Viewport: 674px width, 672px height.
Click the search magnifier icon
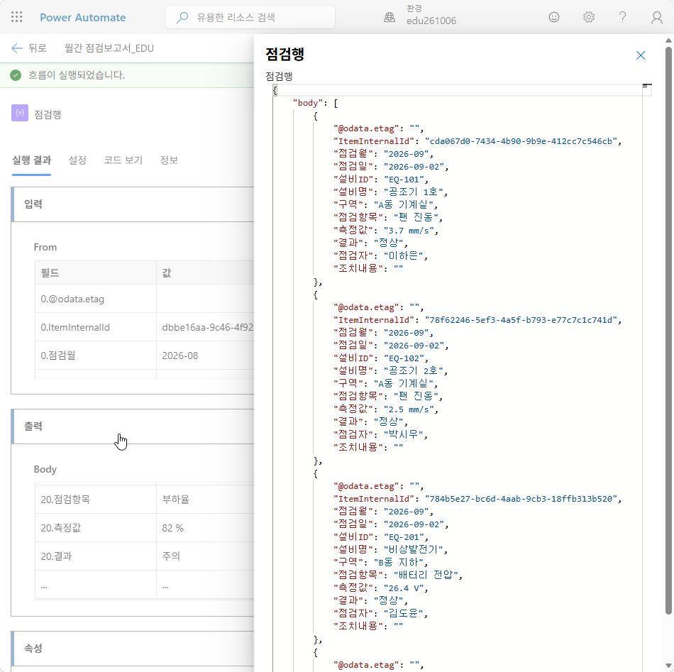click(x=182, y=17)
